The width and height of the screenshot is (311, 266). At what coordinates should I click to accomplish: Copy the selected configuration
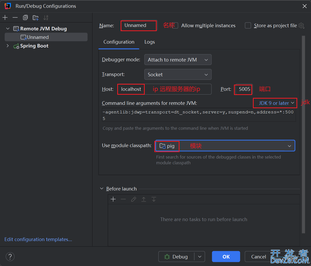[25, 17]
